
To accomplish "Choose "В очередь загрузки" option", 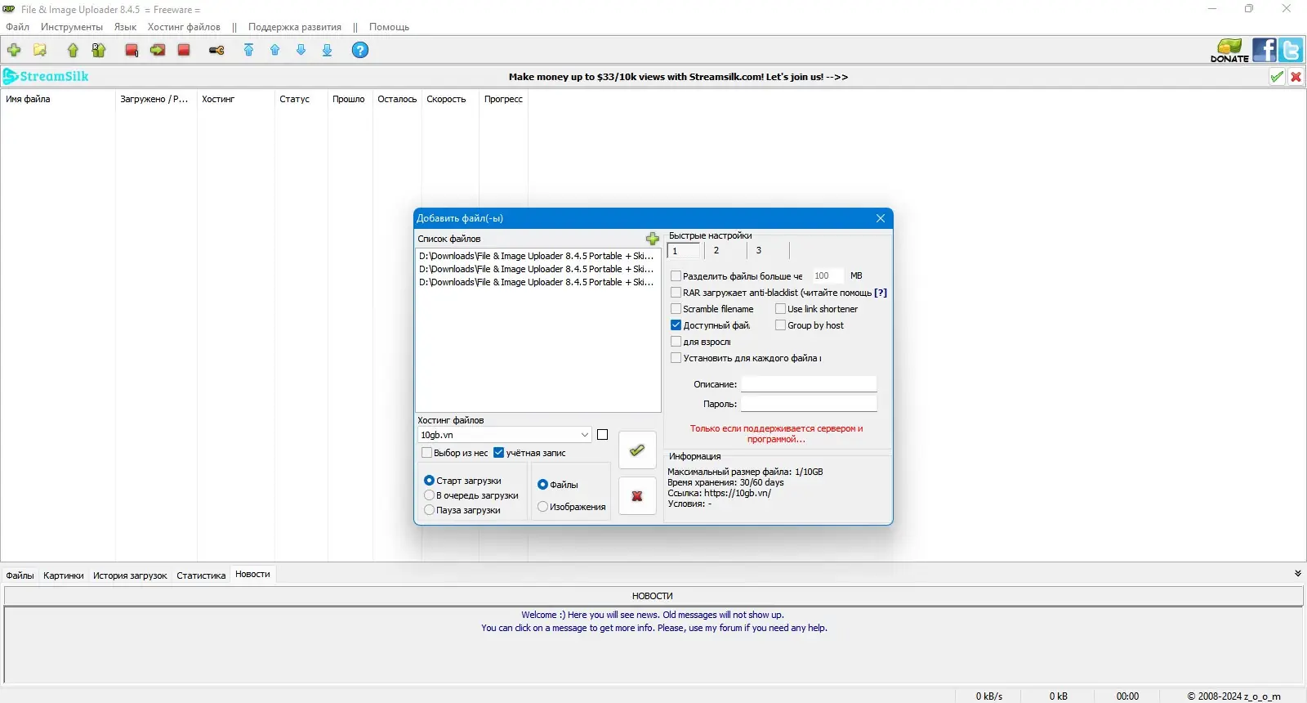I will (x=429, y=495).
